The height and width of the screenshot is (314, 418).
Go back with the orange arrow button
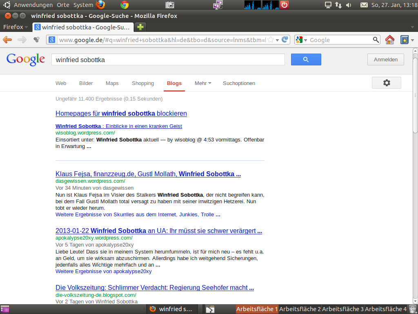(x=7, y=40)
